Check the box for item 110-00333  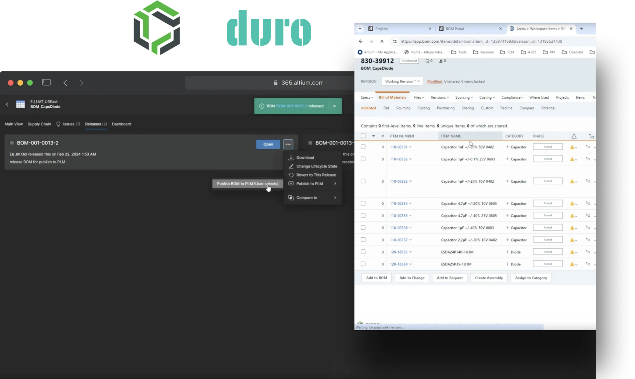coord(363,181)
